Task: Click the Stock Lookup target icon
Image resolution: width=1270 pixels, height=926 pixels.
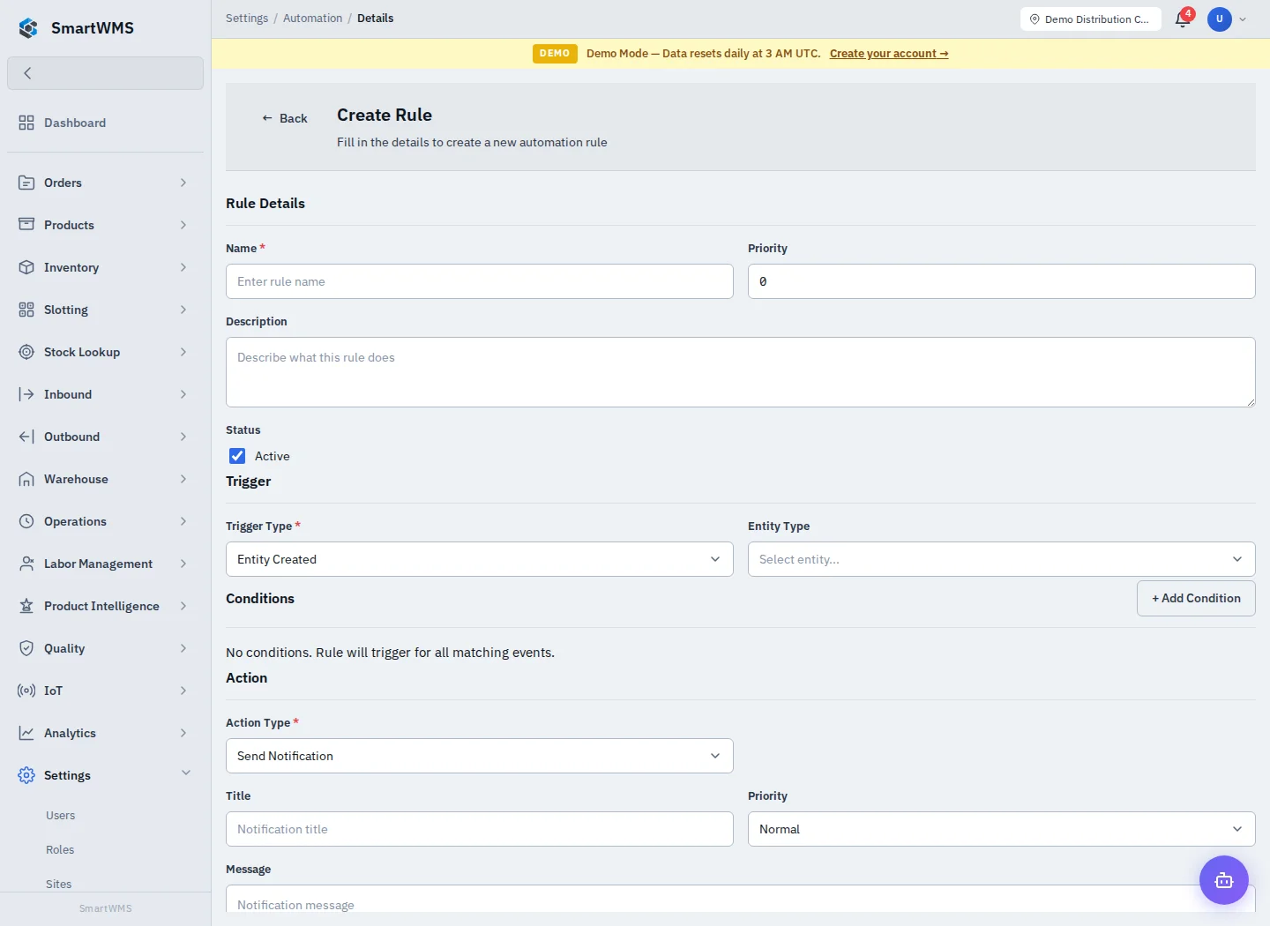Action: 26,352
